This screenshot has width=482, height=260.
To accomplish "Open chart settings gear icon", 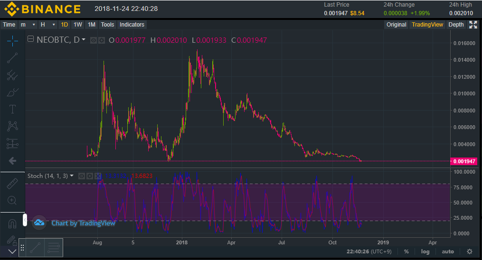I will [470, 251].
